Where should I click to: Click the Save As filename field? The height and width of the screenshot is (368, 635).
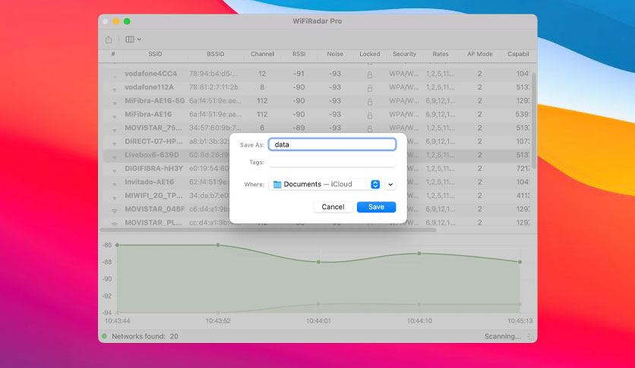(332, 144)
